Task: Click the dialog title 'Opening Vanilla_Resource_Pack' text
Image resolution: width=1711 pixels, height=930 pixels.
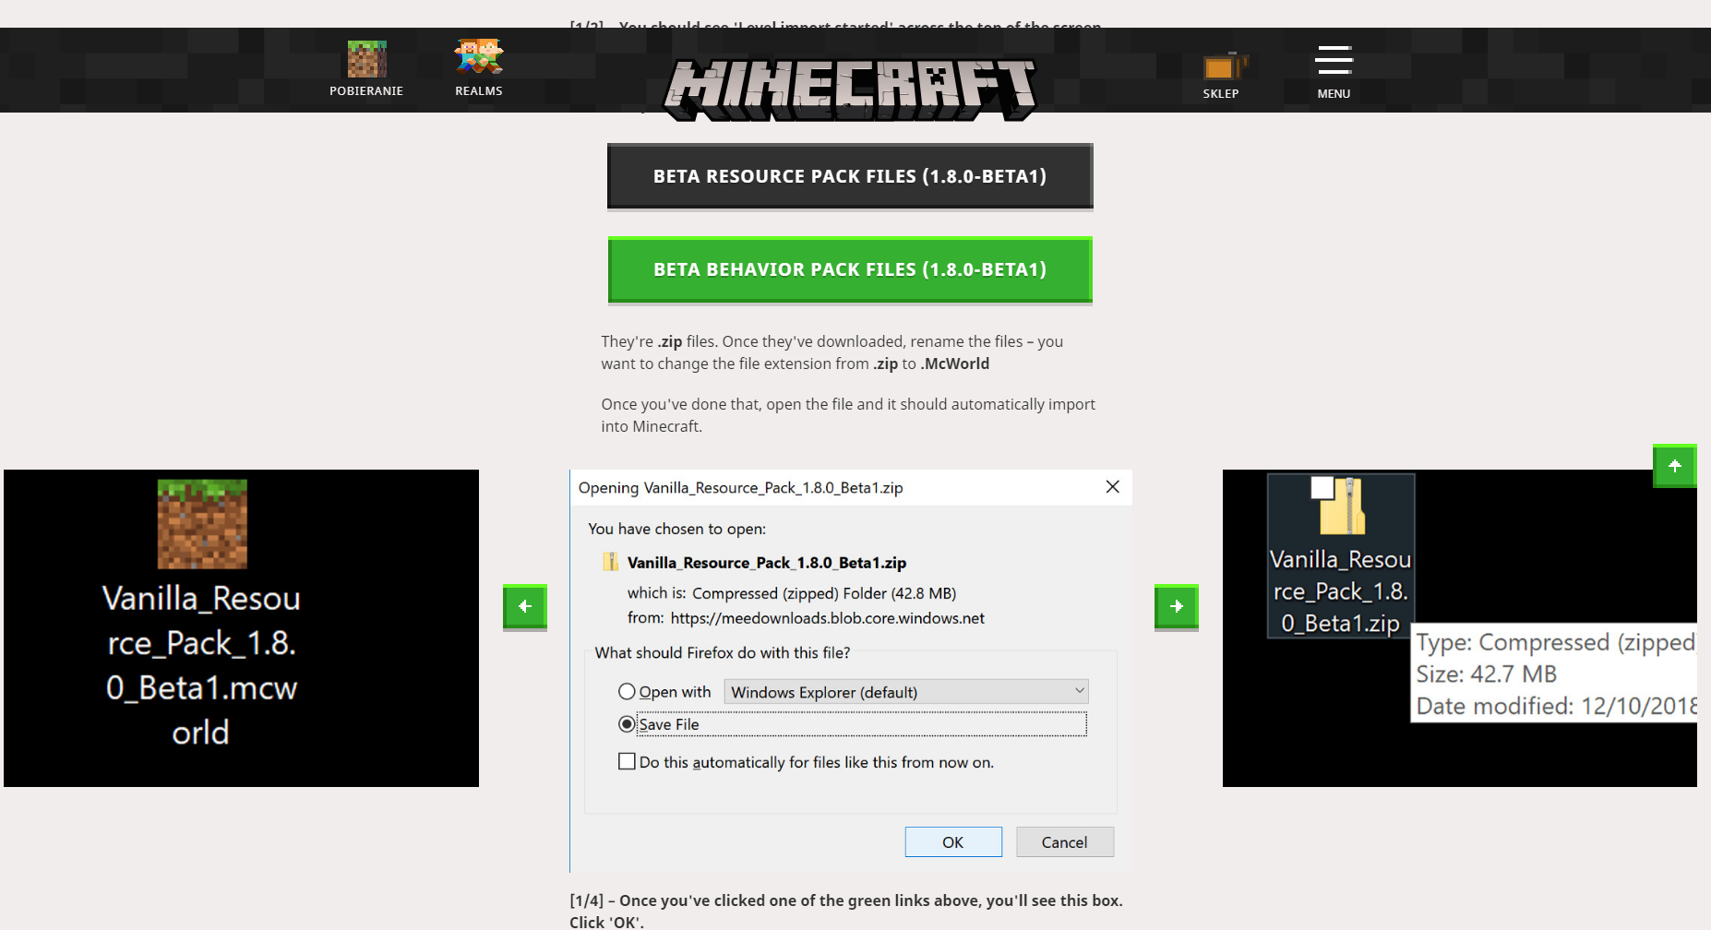Action: pyautogui.click(x=741, y=488)
